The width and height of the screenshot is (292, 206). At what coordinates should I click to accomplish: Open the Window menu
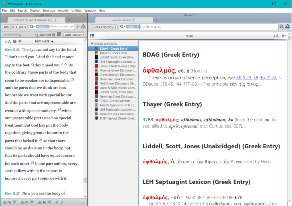90,11
